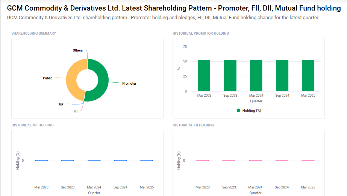
Task: Click the Historical MF Holding heading
Action: coord(33,125)
